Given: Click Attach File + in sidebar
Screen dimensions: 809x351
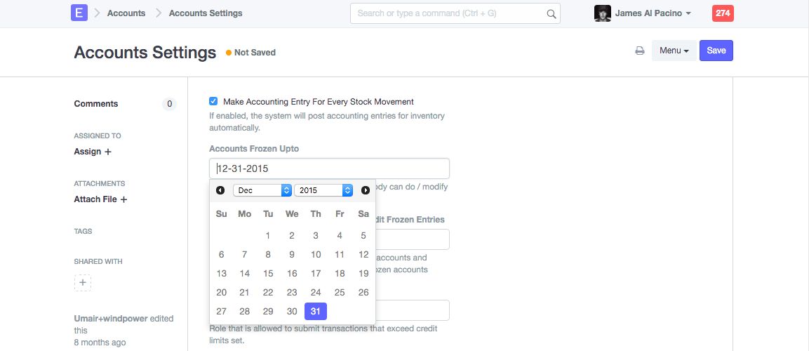Looking at the screenshot, I should pyautogui.click(x=100, y=199).
